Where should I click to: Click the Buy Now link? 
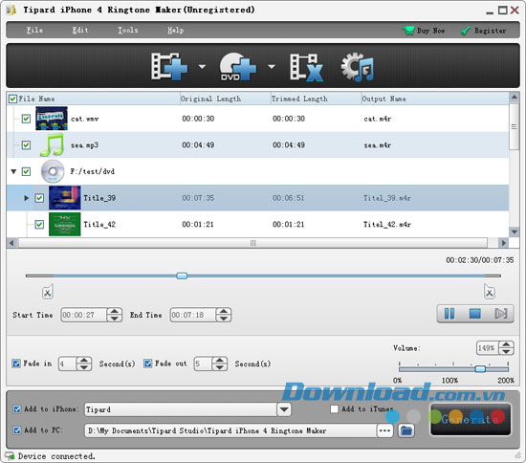tap(430, 31)
